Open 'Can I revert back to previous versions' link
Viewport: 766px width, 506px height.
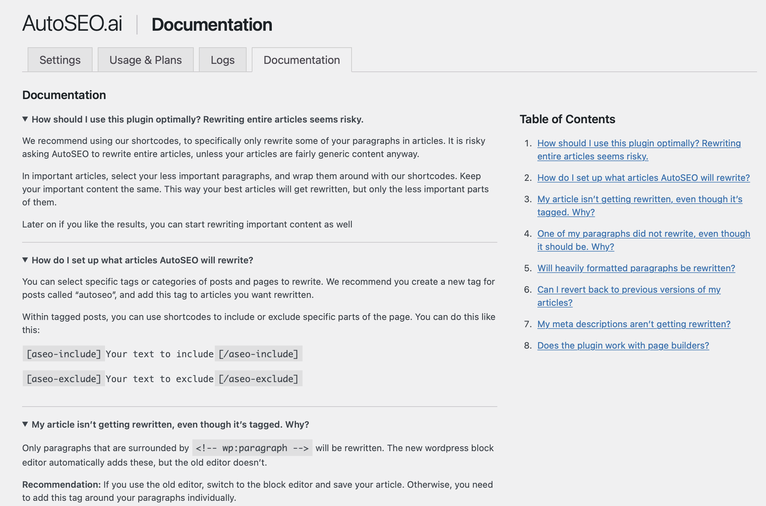pos(629,290)
